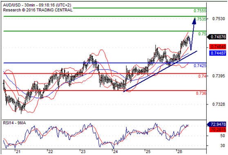The image size is (228, 155).
Task: Click the RSI14 - 9MA indicator label
Action: point(14,123)
